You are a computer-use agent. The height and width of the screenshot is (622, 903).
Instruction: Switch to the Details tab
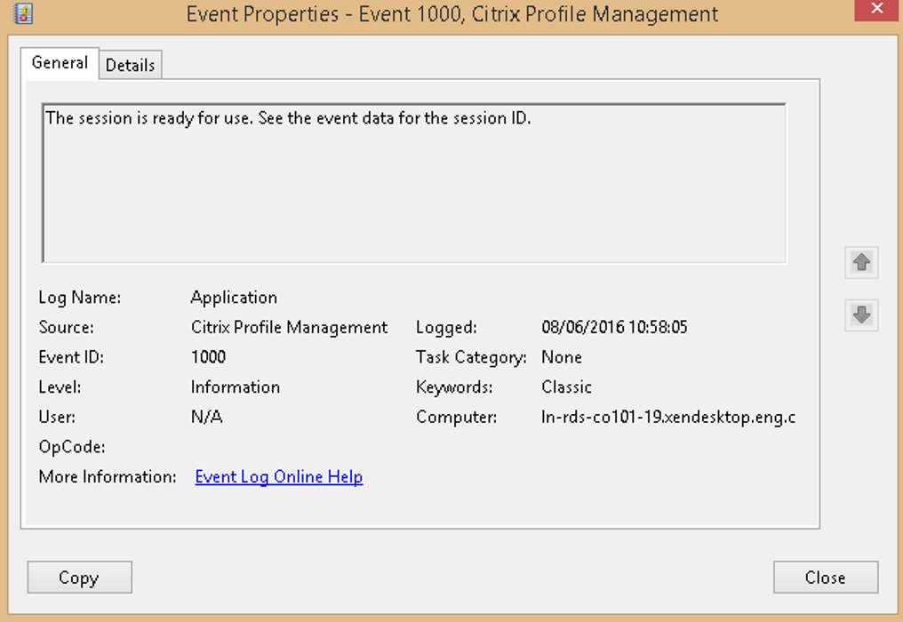tap(130, 65)
